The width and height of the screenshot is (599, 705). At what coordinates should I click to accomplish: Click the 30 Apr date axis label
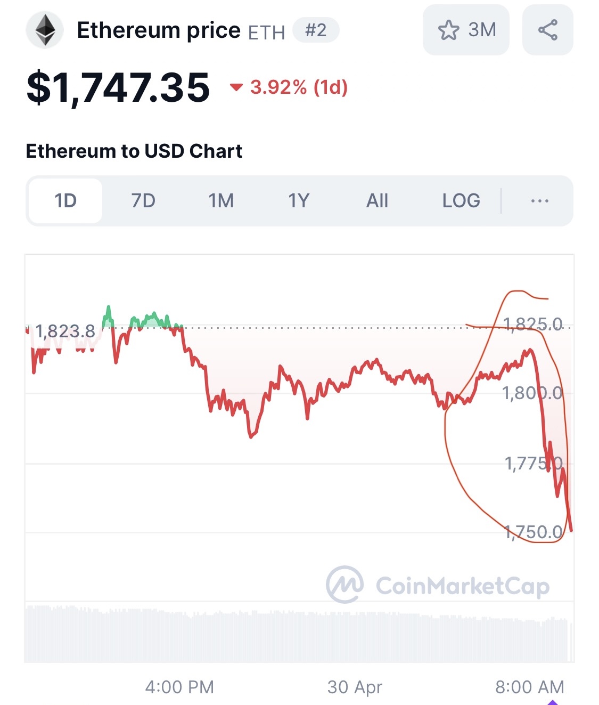[x=355, y=687]
